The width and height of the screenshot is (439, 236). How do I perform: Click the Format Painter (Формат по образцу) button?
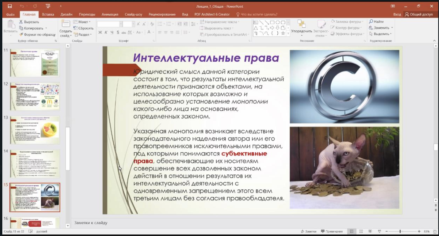coord(37,34)
